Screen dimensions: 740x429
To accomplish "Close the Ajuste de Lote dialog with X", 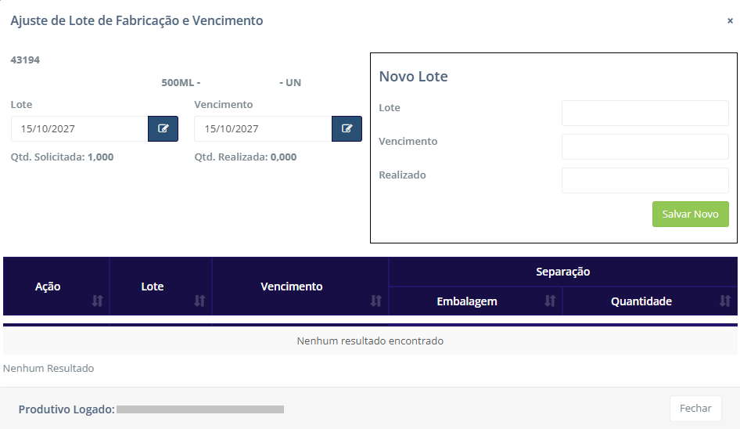I will click(x=730, y=21).
